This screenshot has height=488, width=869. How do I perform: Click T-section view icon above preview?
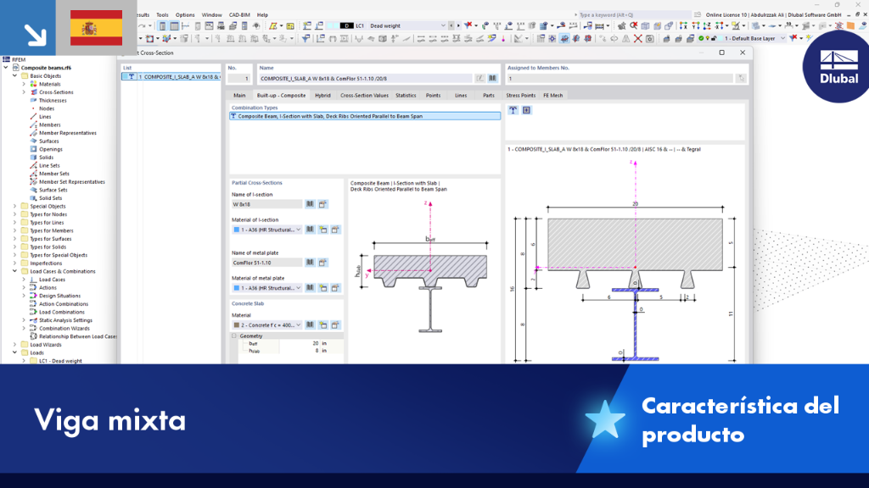coord(513,110)
